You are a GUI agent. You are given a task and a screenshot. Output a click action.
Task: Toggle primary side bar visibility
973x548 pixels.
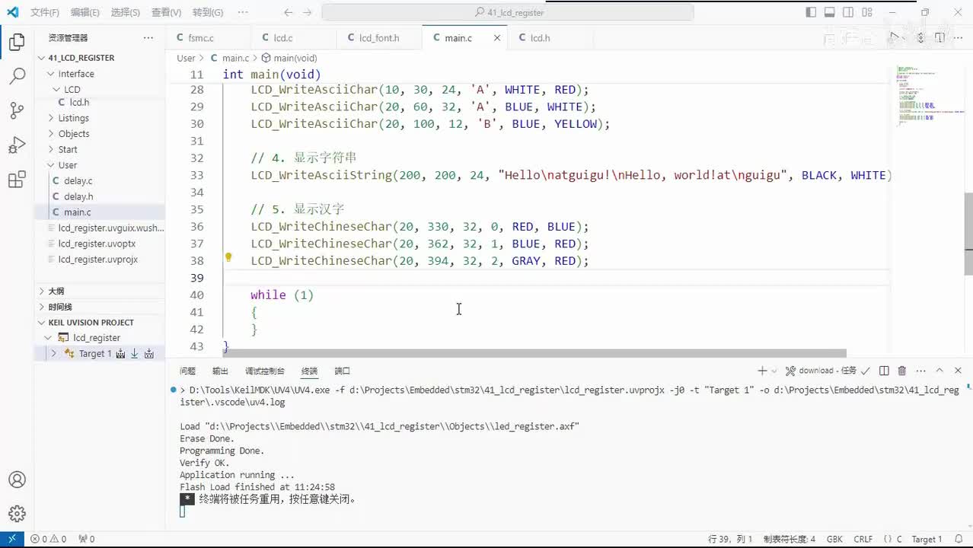[x=811, y=12]
